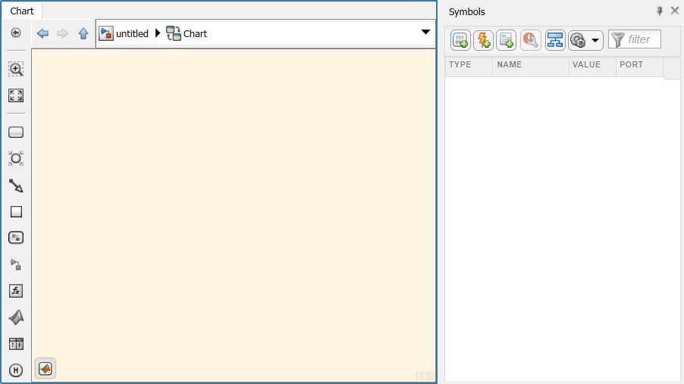Fit chart to view
The image size is (684, 384).
click(x=16, y=95)
